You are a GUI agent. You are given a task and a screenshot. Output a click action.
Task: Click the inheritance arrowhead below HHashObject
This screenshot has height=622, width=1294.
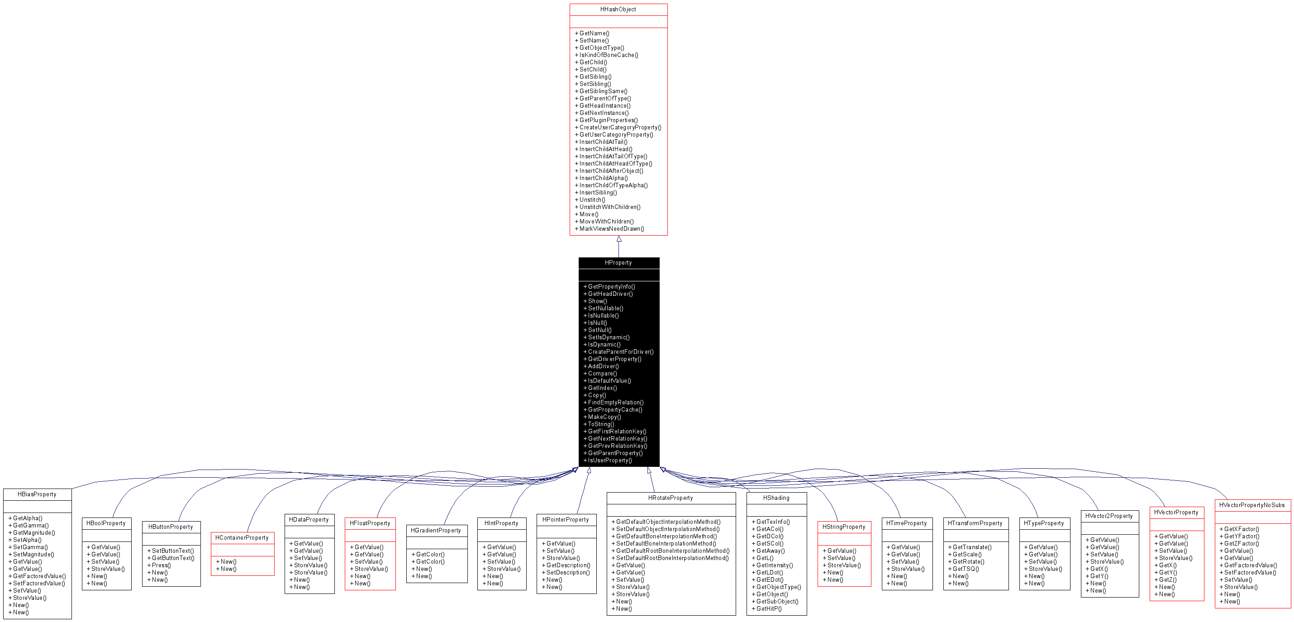pos(619,239)
